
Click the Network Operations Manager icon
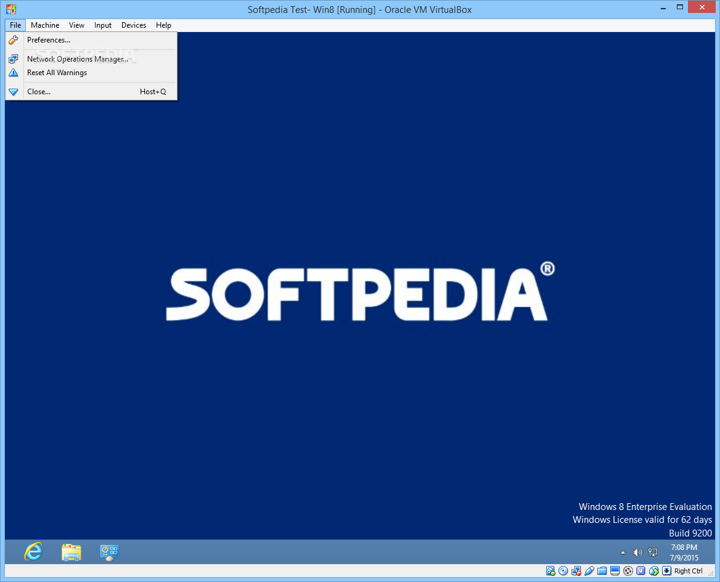pyautogui.click(x=14, y=59)
